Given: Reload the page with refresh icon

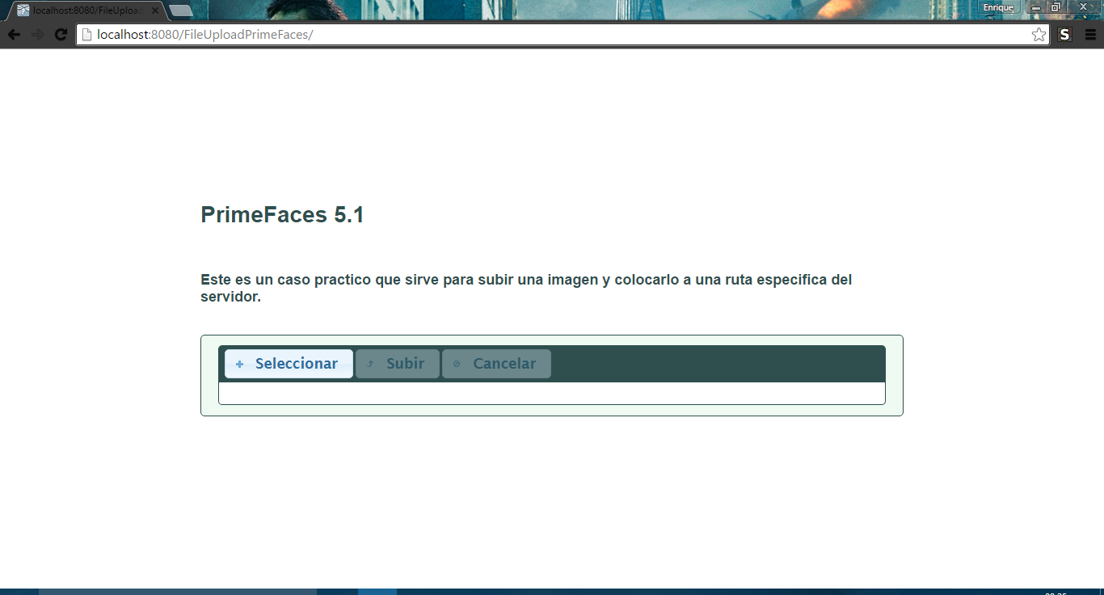Looking at the screenshot, I should [61, 35].
